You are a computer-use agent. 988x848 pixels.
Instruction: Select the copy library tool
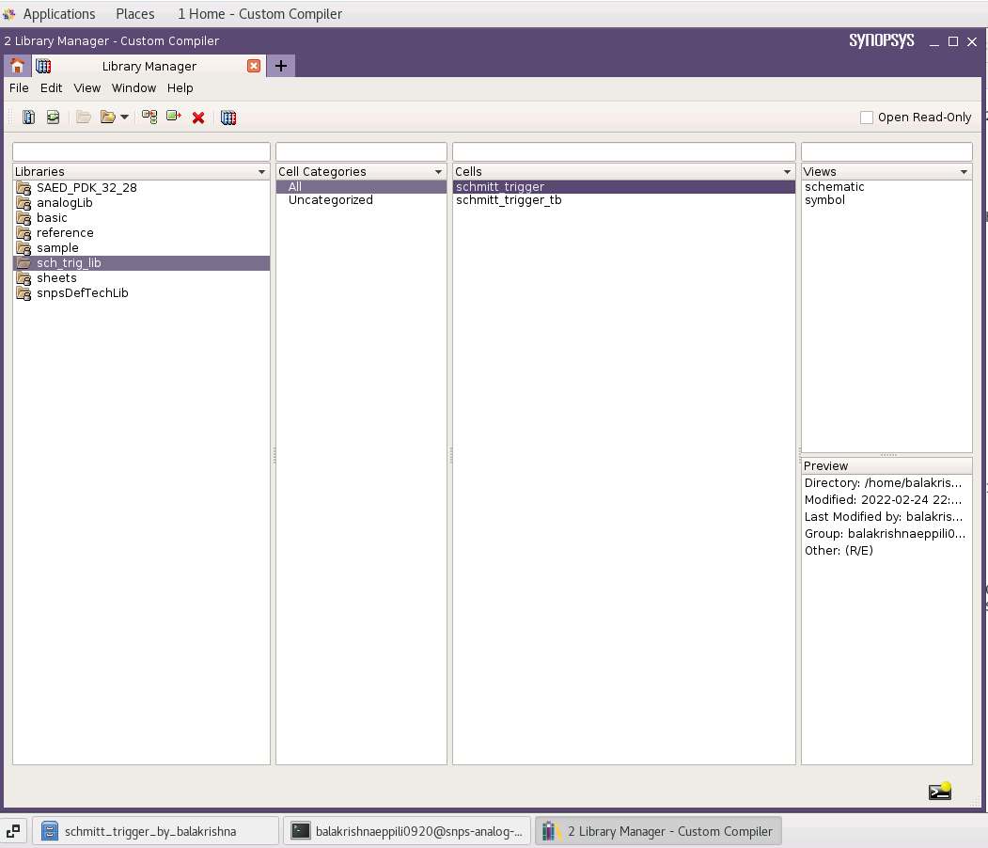[28, 117]
